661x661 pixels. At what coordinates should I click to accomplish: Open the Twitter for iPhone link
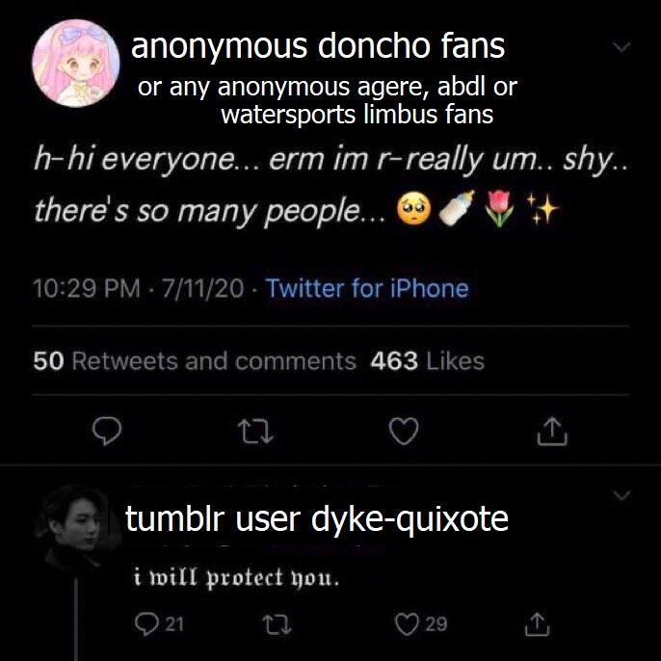coord(367,289)
